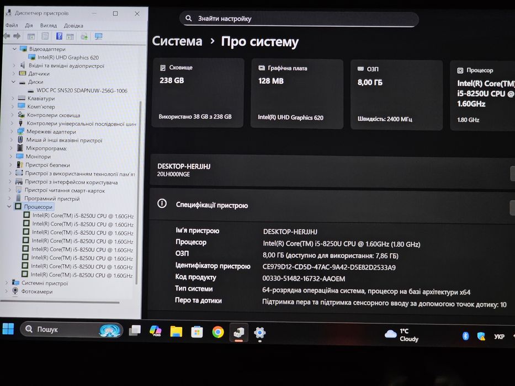
Task: Click the Код продукту value 00330-51482-16732-AAOEM
Action: [x=304, y=278]
